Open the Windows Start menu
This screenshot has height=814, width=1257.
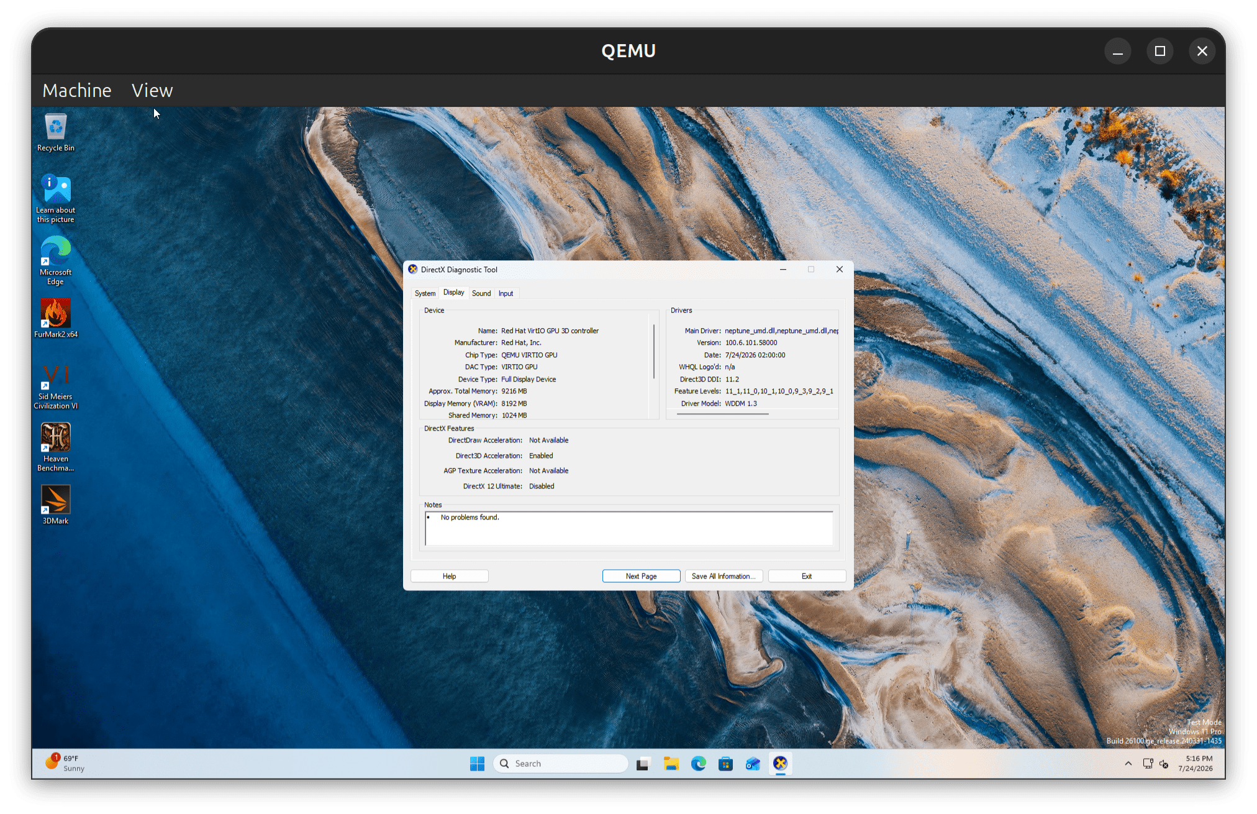(x=477, y=764)
